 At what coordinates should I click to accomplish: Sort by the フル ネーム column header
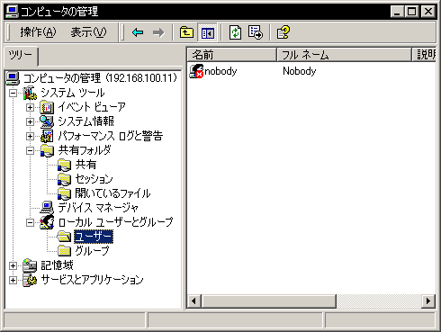coord(344,55)
